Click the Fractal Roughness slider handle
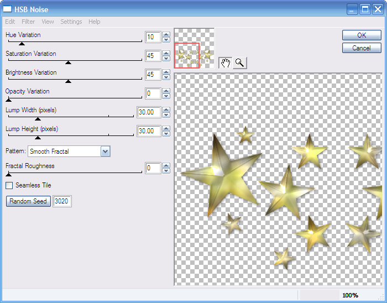This screenshot has height=303, width=387. (8, 175)
